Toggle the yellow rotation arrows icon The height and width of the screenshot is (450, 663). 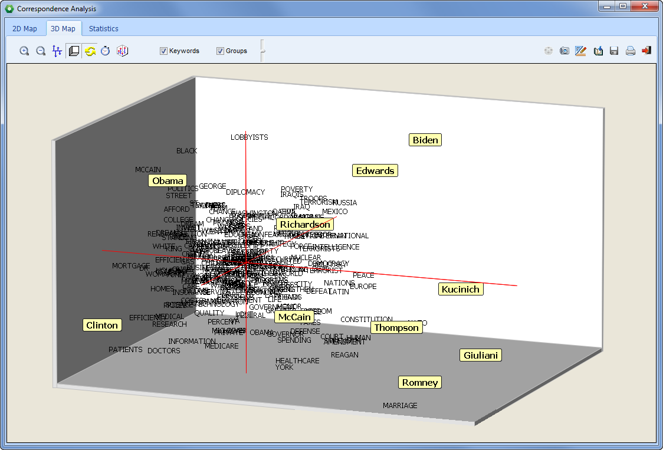coord(90,51)
